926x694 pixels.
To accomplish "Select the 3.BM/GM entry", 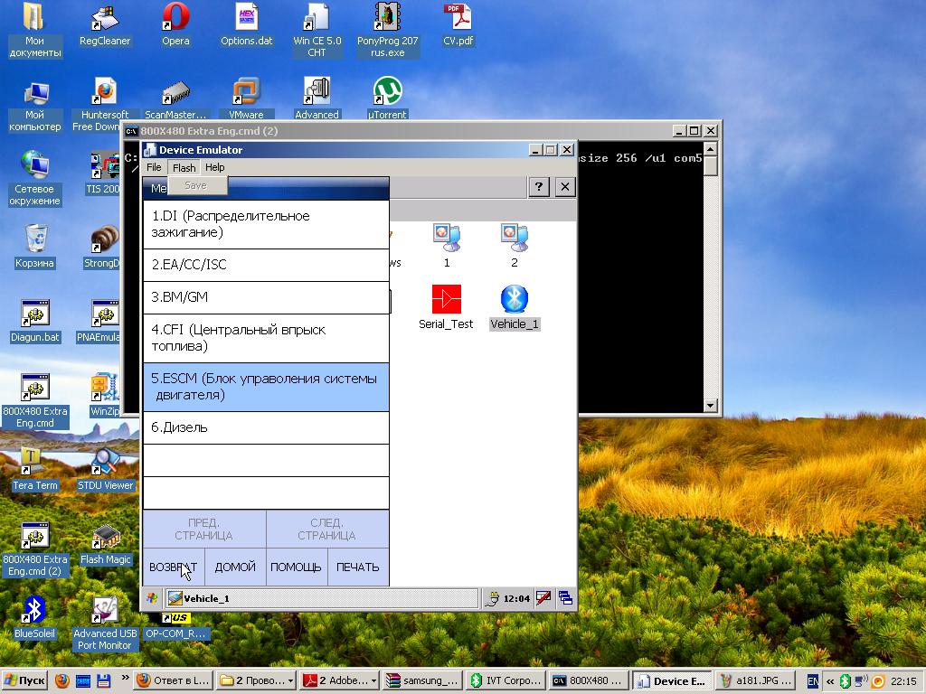I will pos(266,297).
